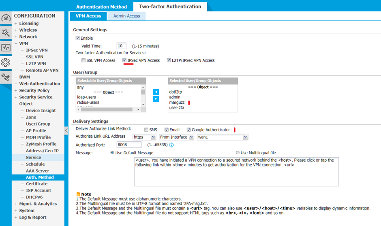Enable SSL VPN Access checkbox
This screenshot has height=226, width=381.
83,60
